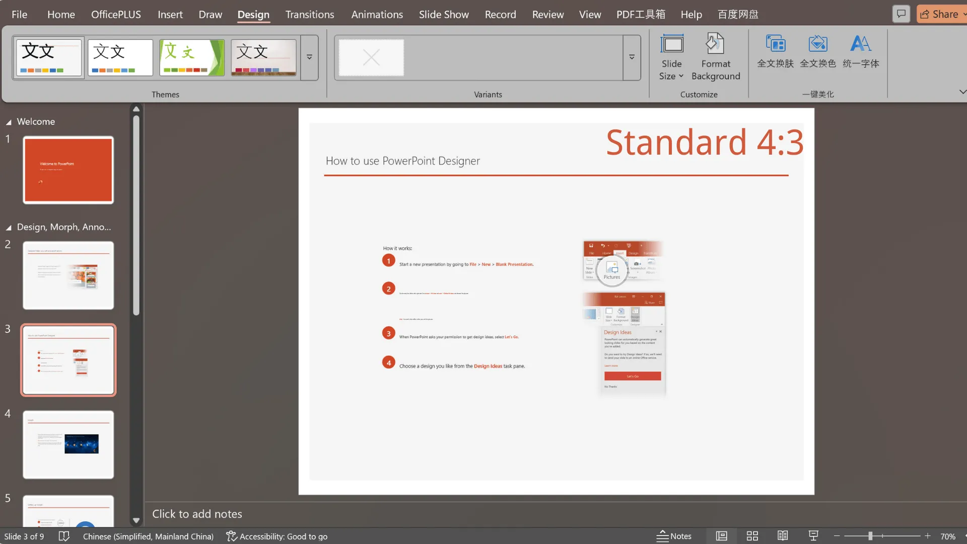Select the blank variant thumbnail
Image resolution: width=967 pixels, height=544 pixels.
(x=371, y=57)
